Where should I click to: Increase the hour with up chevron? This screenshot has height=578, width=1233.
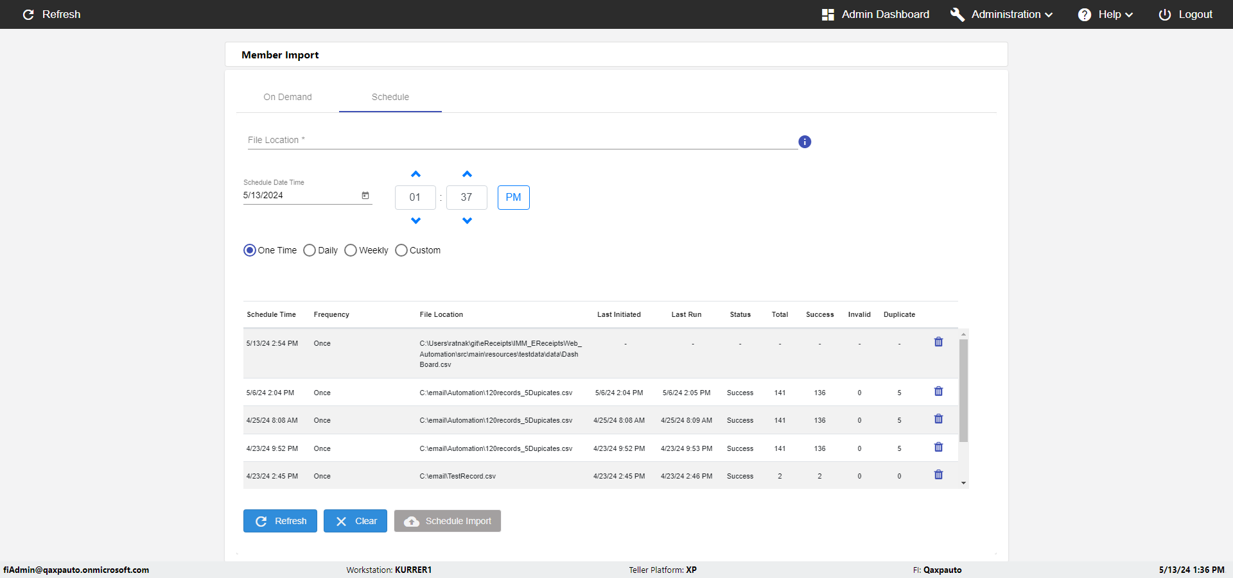coord(415,174)
